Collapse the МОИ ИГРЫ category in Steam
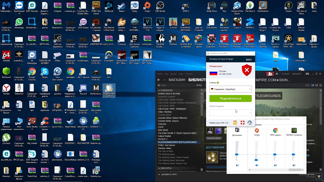The height and width of the screenshot is (182, 324). [159, 168]
